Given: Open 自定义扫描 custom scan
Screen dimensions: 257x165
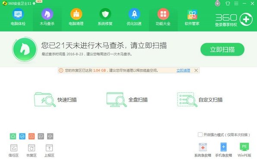Looking at the screenshot, I should point(200,100).
